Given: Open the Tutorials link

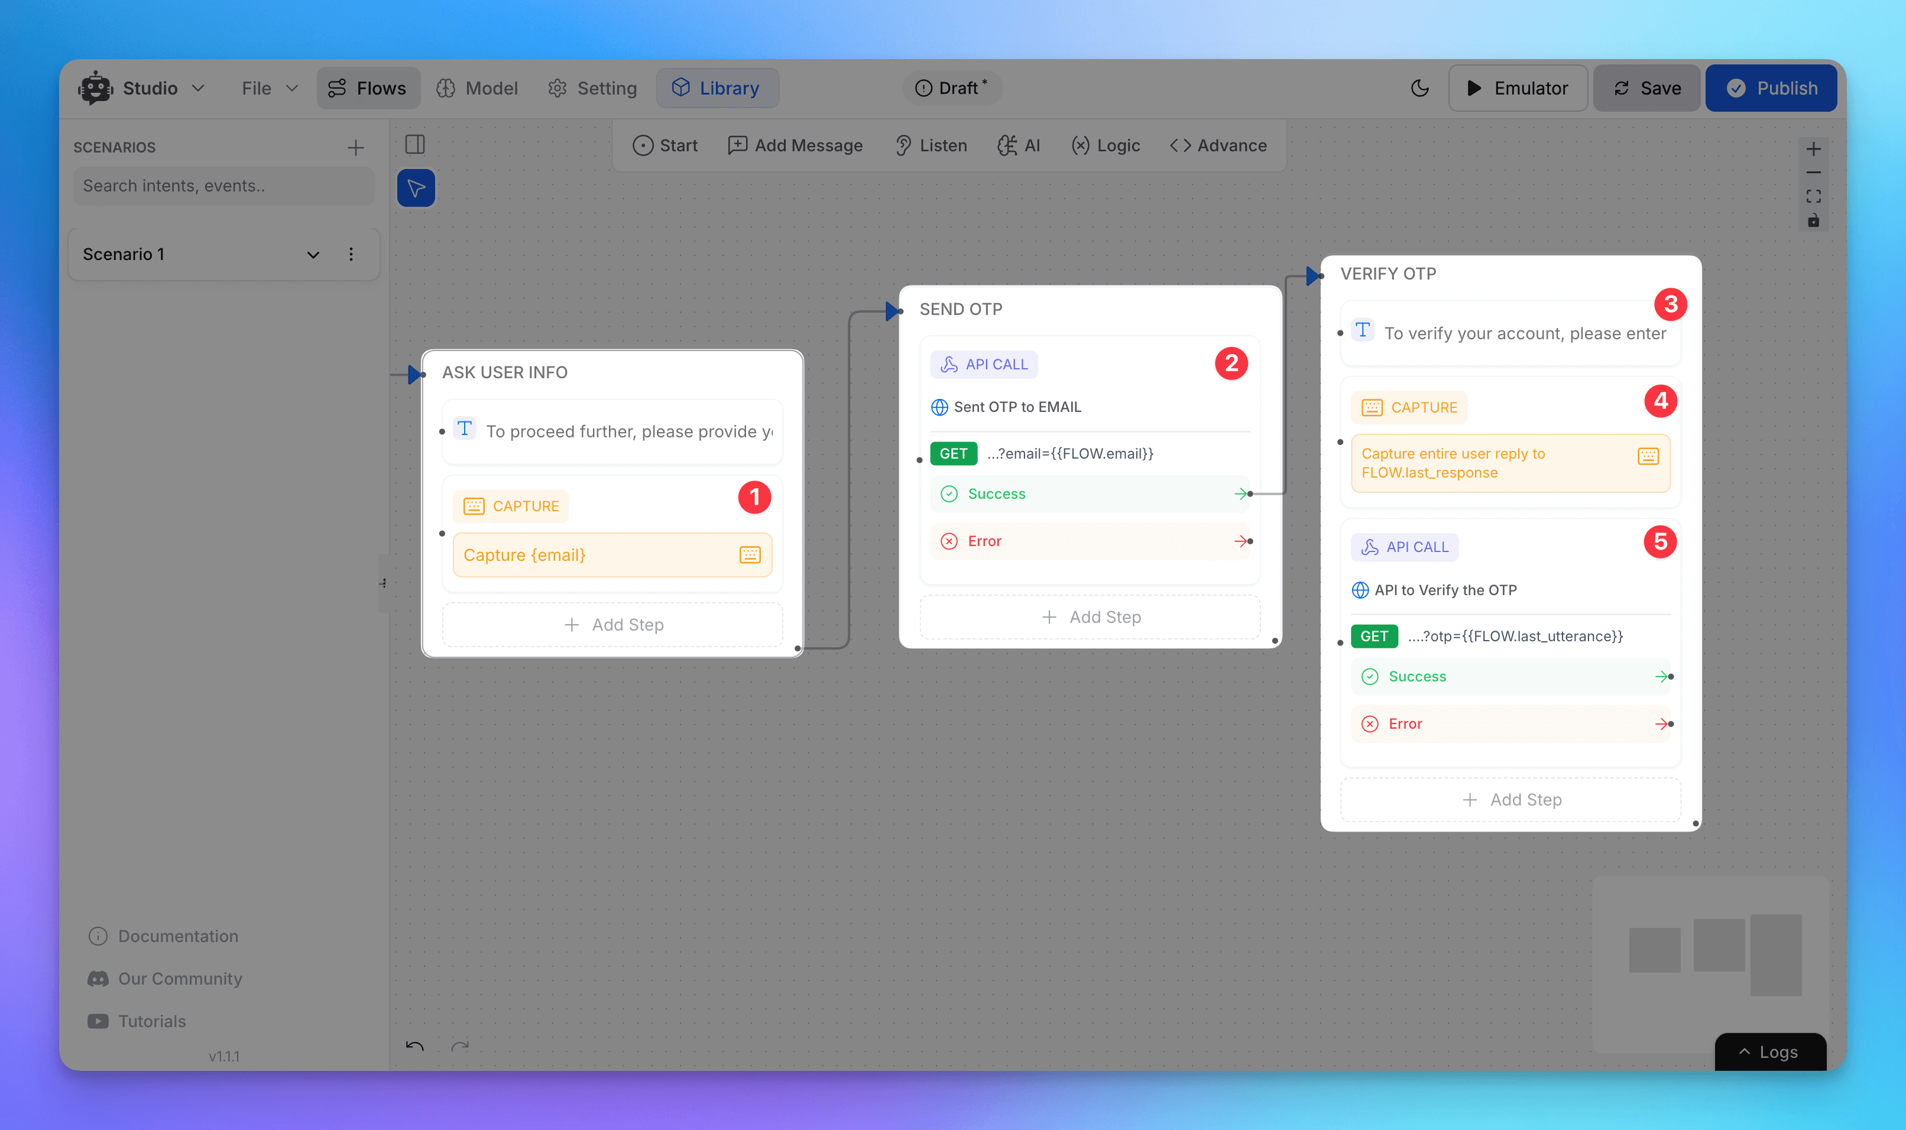Looking at the screenshot, I should pyautogui.click(x=137, y=1022).
